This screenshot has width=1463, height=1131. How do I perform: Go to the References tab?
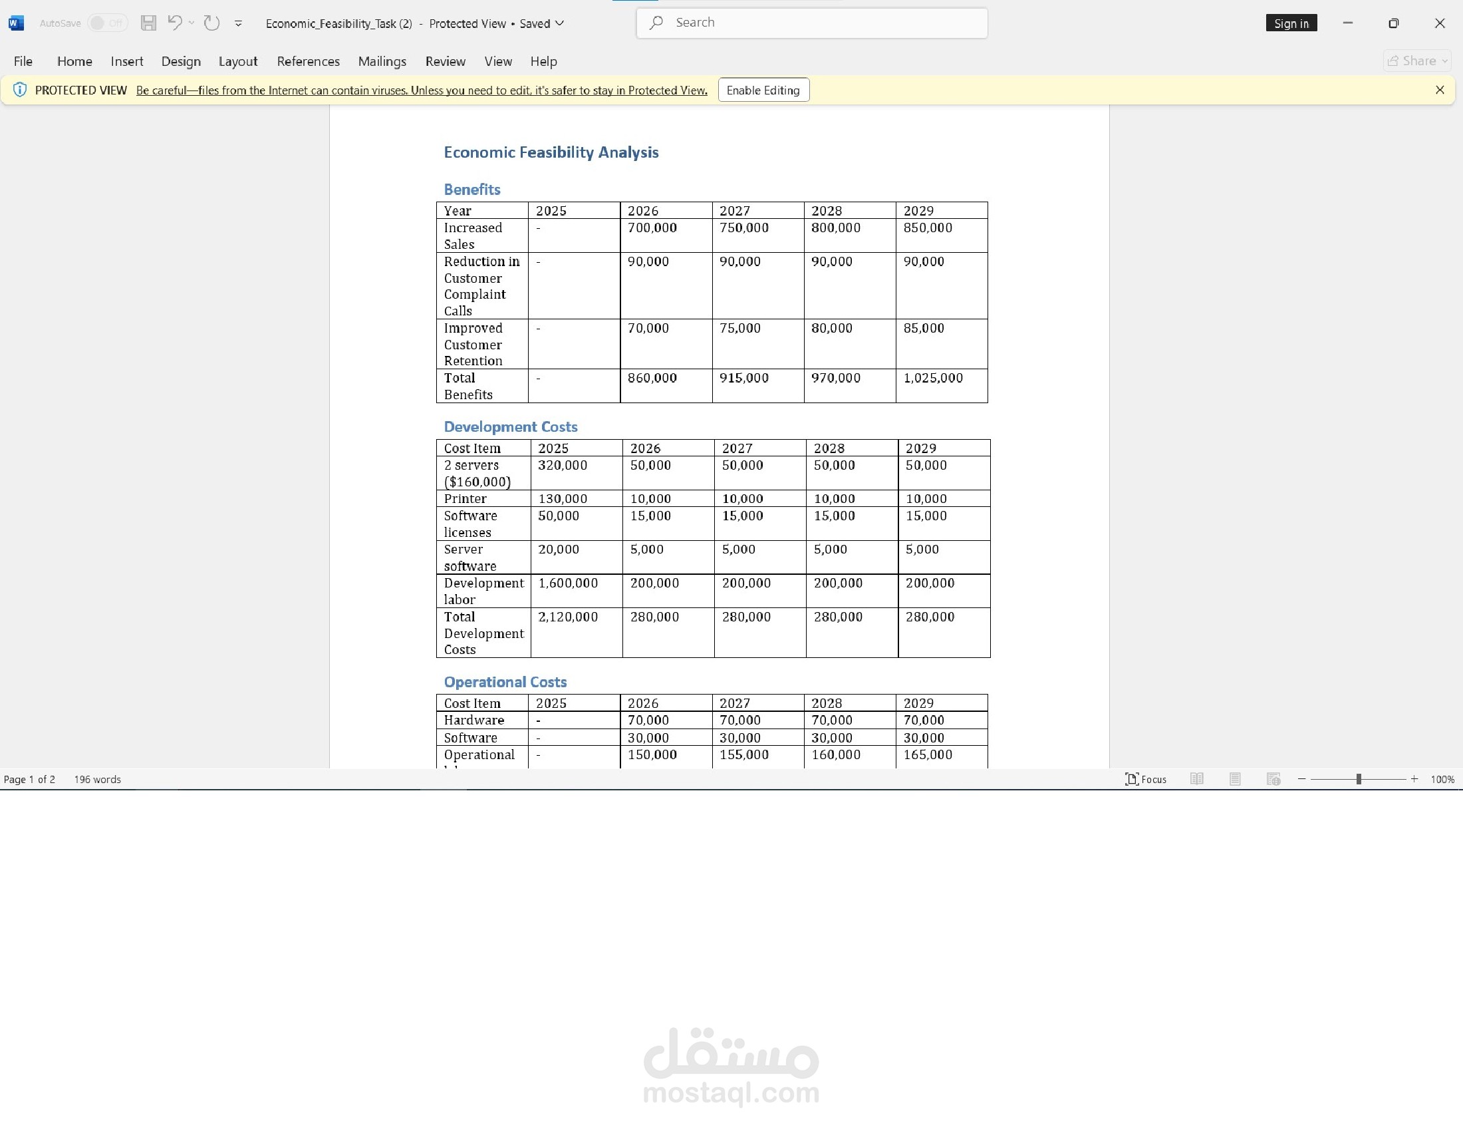(308, 61)
